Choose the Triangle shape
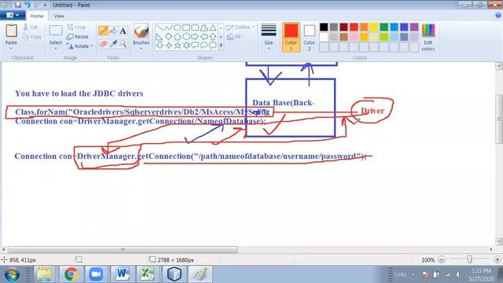The image size is (503, 283). [213, 28]
